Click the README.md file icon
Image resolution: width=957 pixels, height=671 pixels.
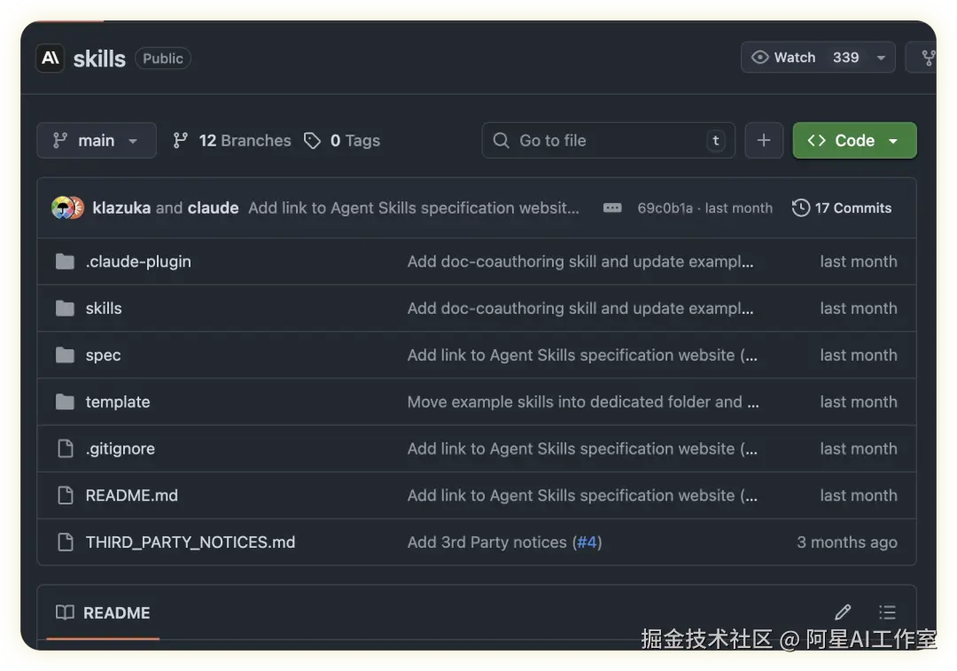point(66,495)
